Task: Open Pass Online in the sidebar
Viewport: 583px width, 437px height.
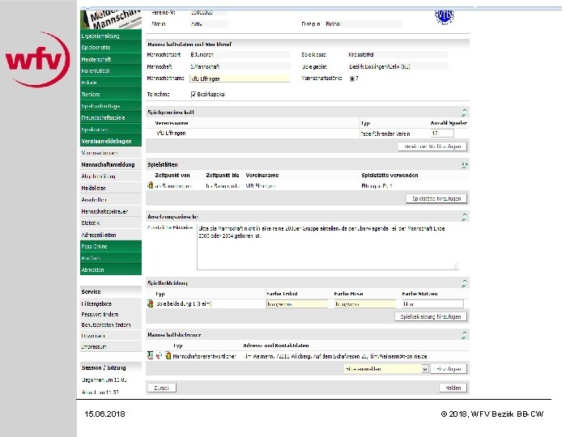Action: coord(111,246)
